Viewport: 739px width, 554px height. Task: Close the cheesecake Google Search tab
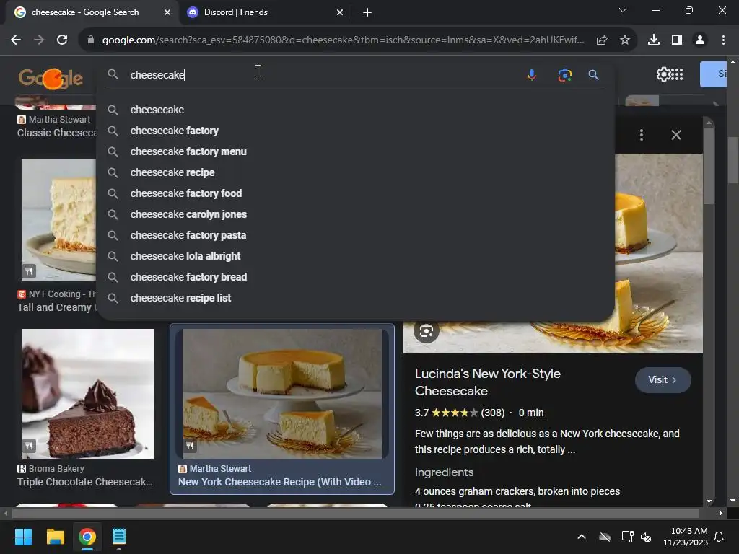pyautogui.click(x=167, y=12)
